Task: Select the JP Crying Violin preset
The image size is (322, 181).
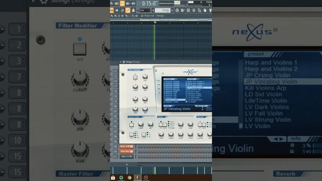Action: 195,86
